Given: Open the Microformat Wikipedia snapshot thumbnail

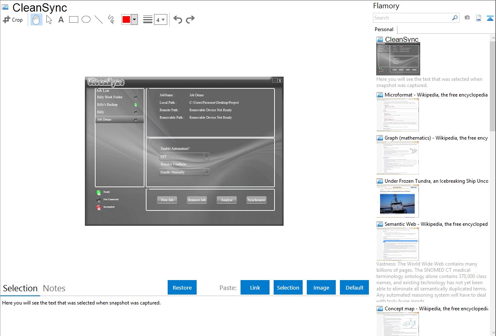Looking at the screenshot, I should (397, 115).
